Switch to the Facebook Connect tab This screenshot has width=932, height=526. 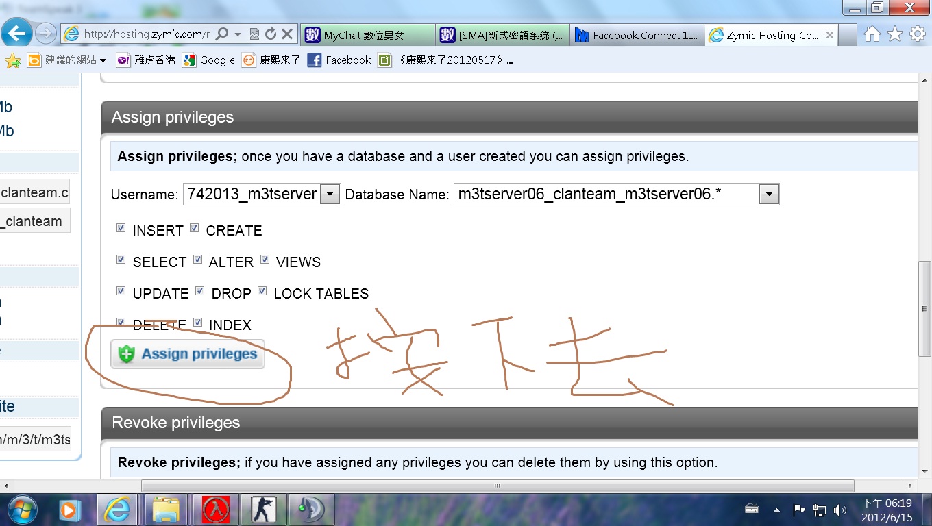point(637,35)
